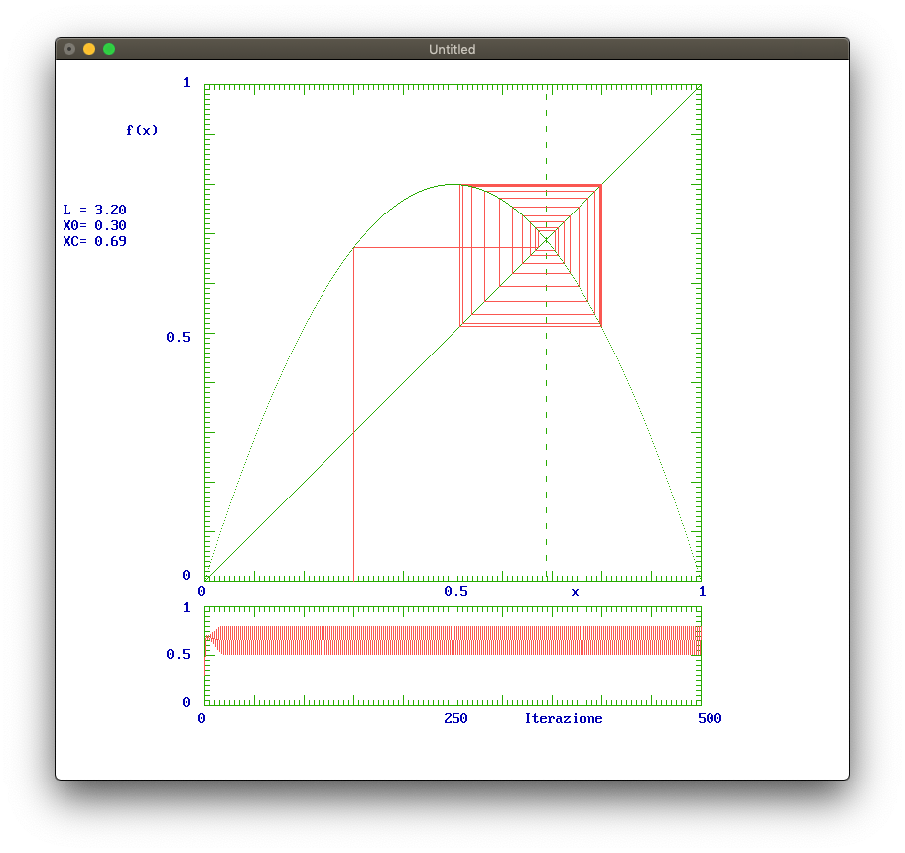The width and height of the screenshot is (905, 853).
Task: Click the yellow minimize window button
Action: [x=89, y=49]
